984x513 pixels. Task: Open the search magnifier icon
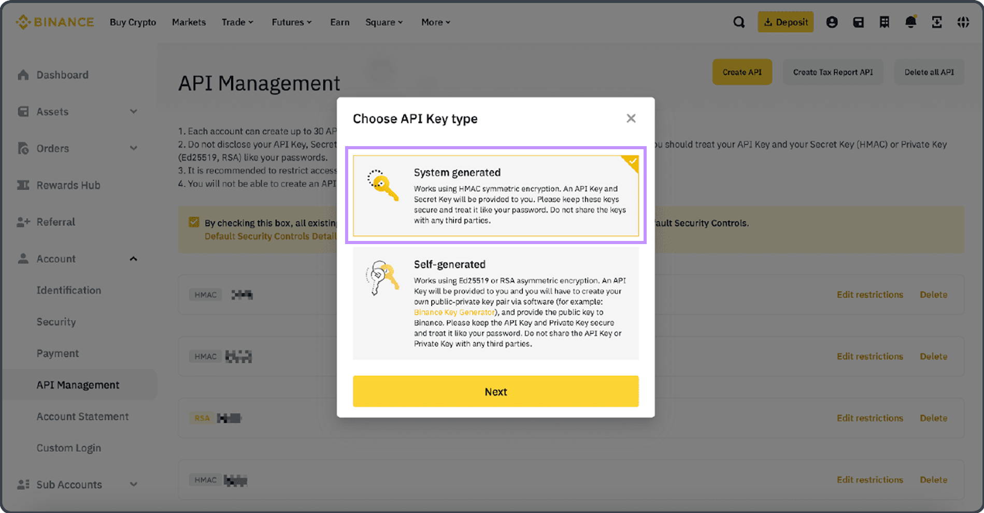pyautogui.click(x=739, y=22)
